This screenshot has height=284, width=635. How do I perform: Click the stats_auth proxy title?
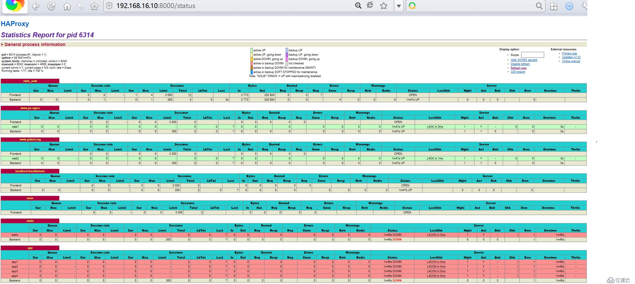coord(30,81)
